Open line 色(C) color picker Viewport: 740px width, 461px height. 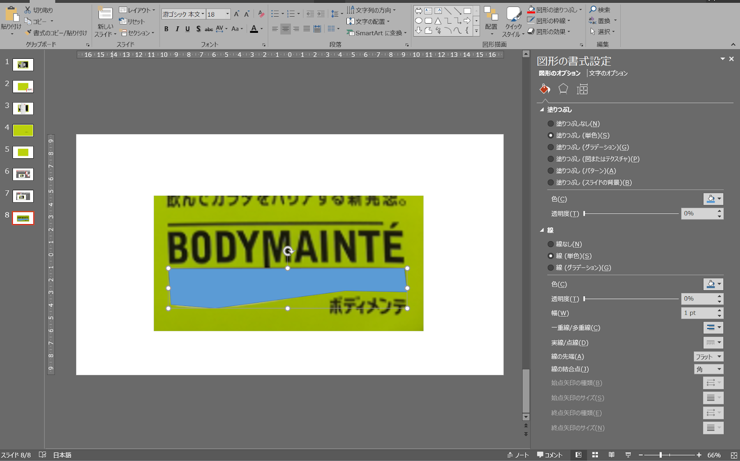tap(713, 284)
